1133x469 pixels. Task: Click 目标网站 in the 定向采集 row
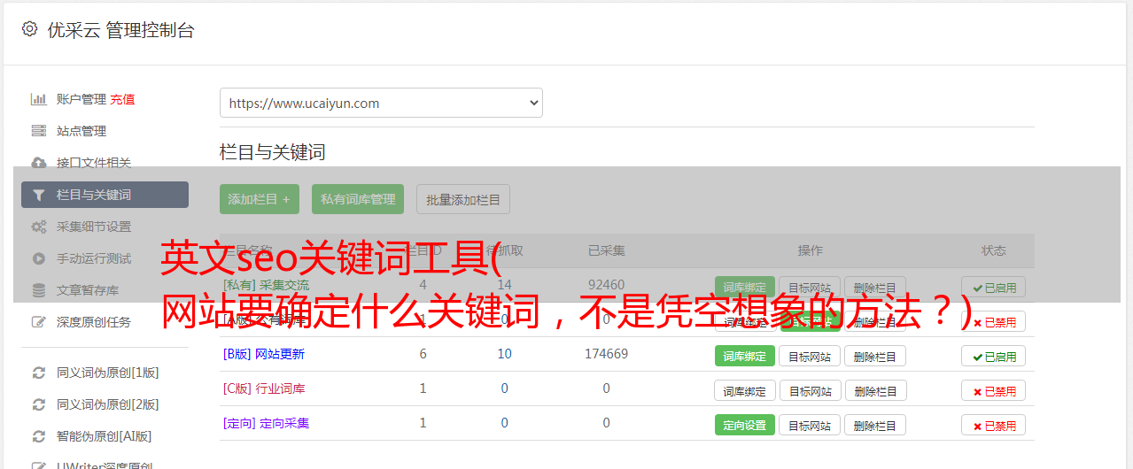[810, 425]
